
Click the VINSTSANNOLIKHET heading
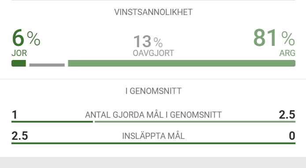point(153,12)
